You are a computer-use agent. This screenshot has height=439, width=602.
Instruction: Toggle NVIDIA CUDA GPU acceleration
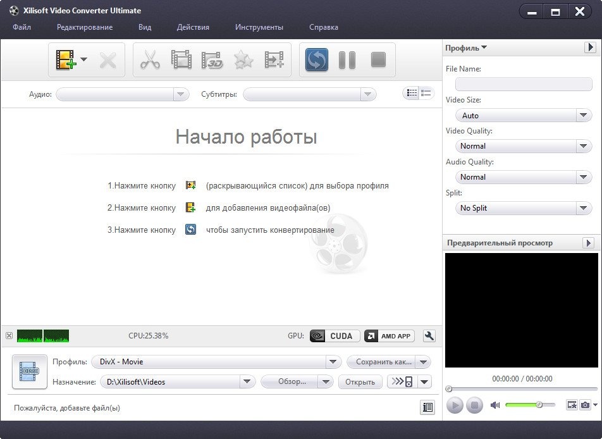point(335,337)
